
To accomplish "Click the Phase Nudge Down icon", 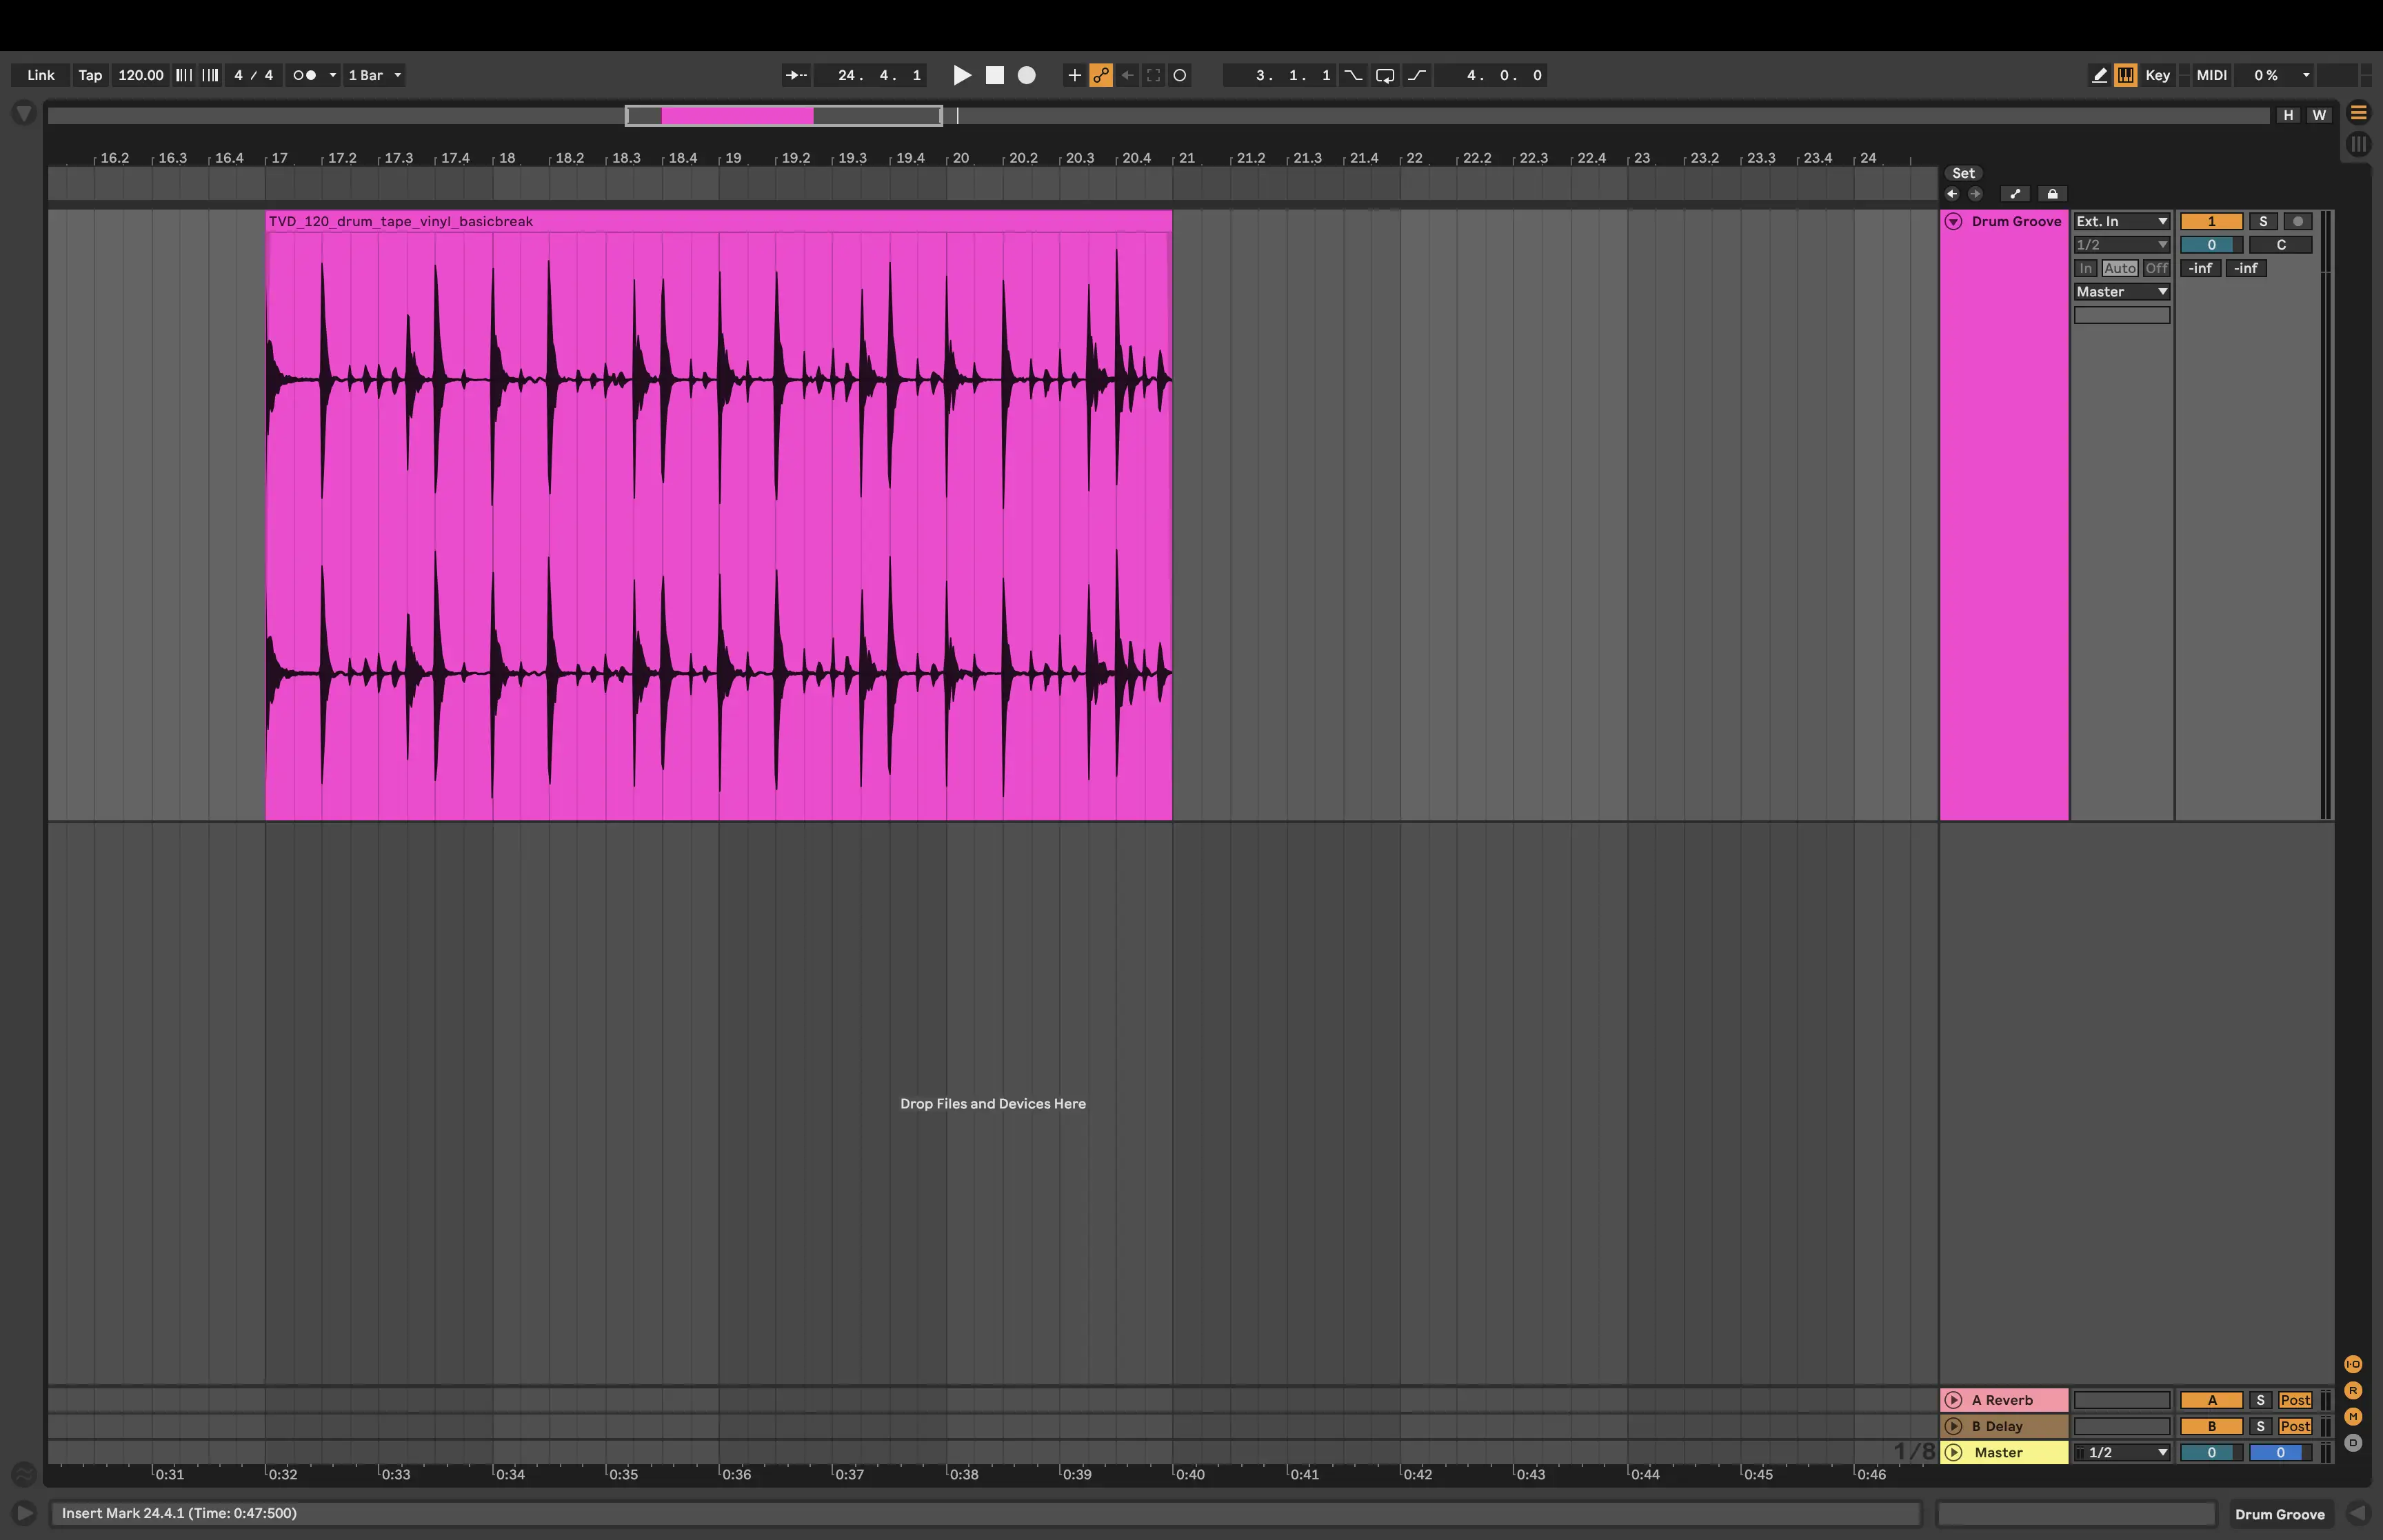I will click(184, 75).
